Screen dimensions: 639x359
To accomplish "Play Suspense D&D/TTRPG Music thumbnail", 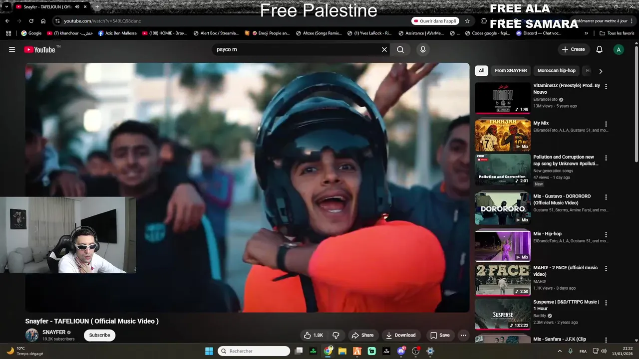I will click(x=503, y=314).
